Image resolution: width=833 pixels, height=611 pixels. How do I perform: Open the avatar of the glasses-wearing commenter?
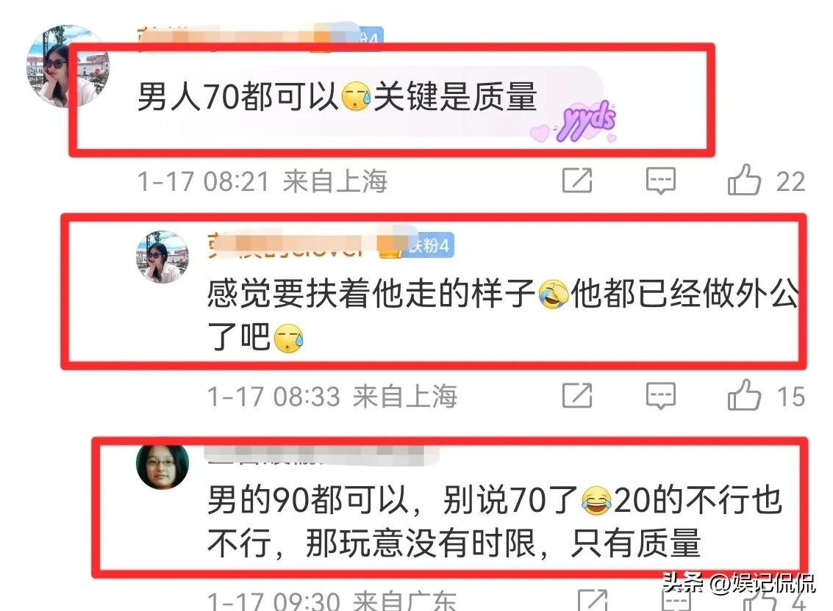coord(162,466)
